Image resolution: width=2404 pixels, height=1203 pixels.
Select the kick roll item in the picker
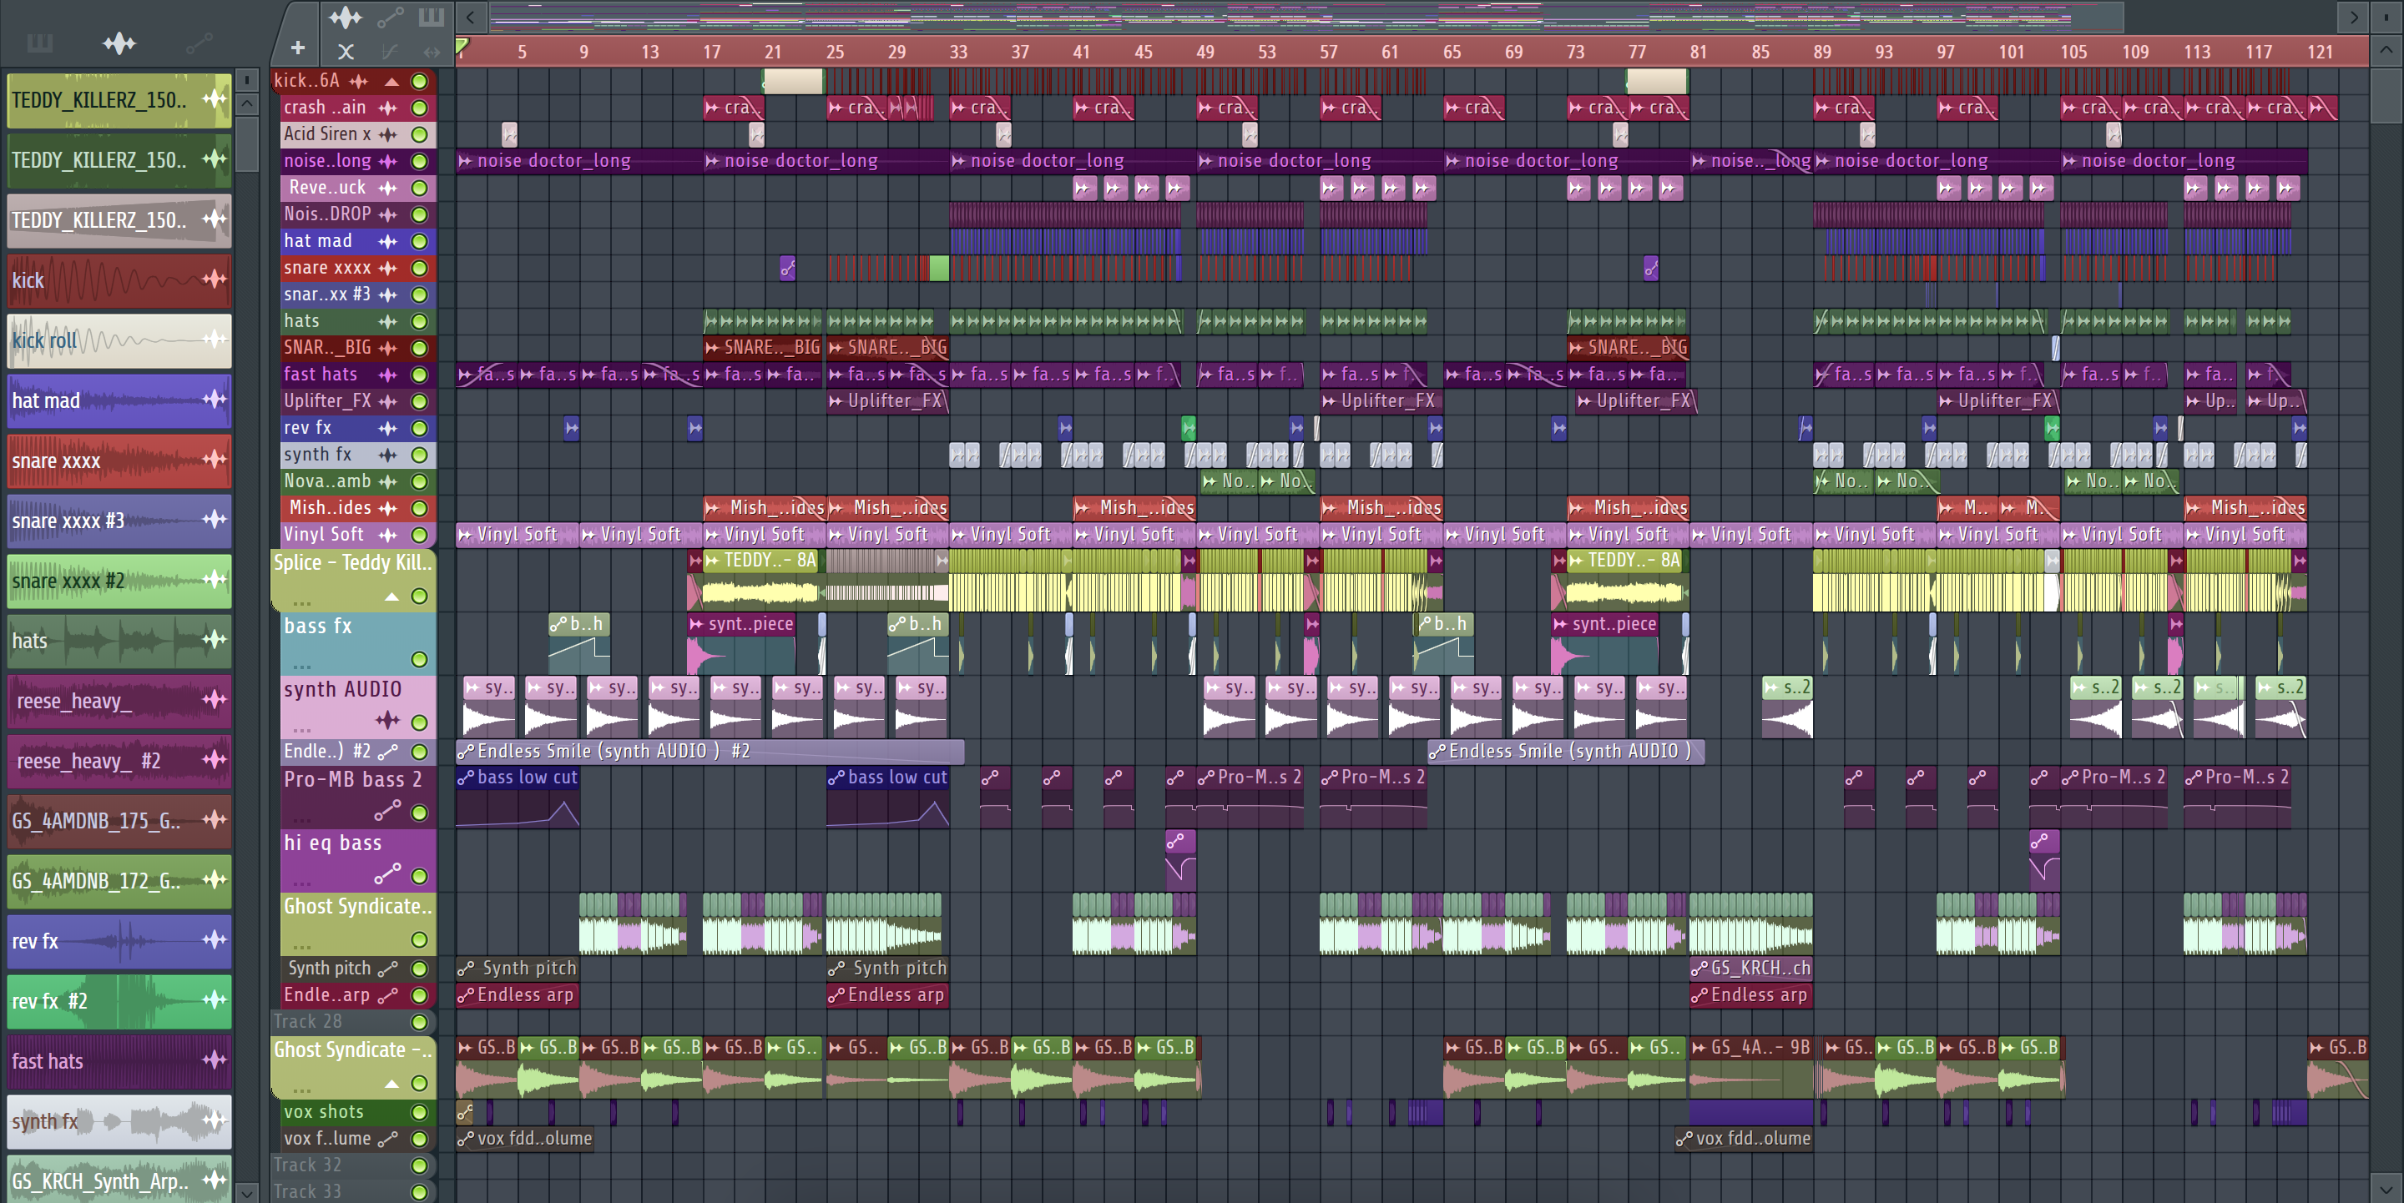(x=119, y=340)
